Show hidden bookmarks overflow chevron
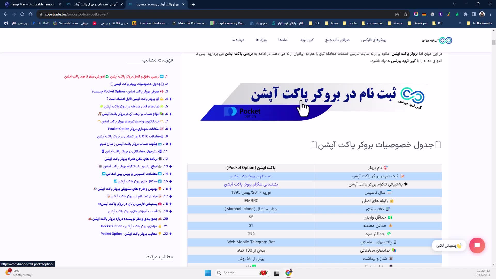 click(x=460, y=23)
